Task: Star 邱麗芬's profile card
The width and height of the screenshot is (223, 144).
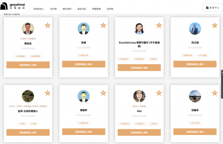Action: (x=215, y=93)
